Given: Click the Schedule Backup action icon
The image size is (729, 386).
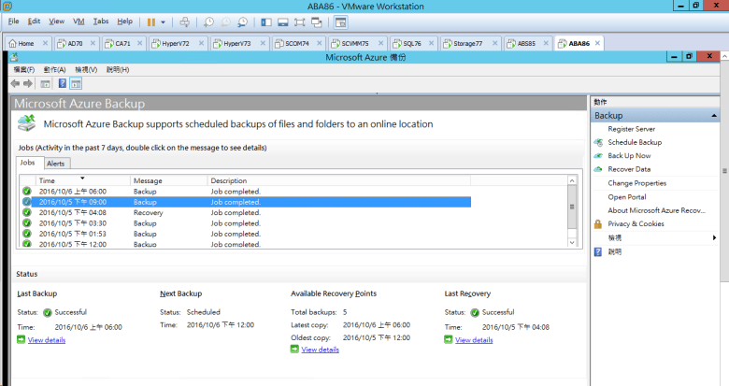Looking at the screenshot, I should click(598, 142).
